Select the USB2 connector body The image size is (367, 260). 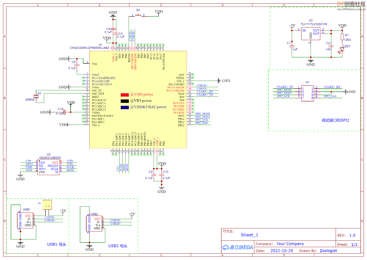94,224
